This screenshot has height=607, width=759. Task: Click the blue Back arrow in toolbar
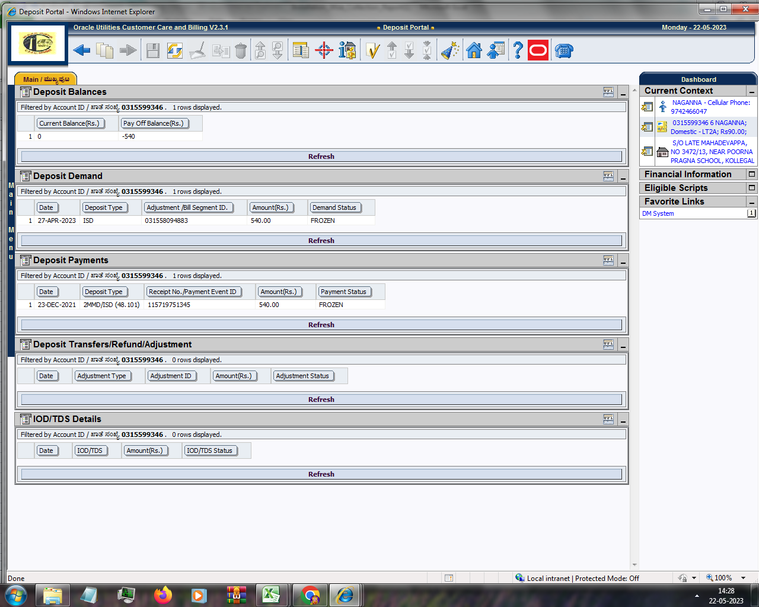(x=82, y=51)
